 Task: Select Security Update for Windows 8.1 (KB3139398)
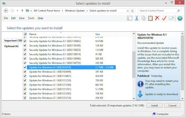(55, 46)
